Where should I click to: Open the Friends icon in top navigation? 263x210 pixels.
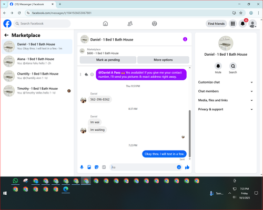[130, 24]
